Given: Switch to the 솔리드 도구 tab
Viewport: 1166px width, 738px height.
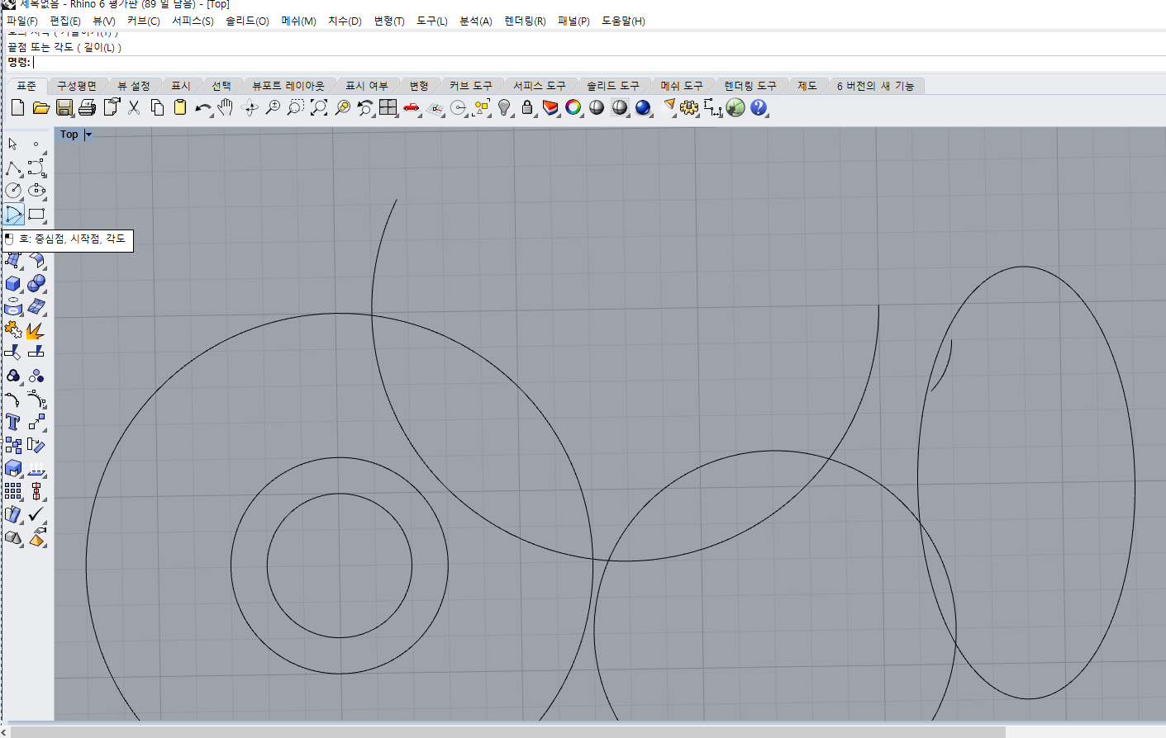Looking at the screenshot, I should (x=613, y=86).
